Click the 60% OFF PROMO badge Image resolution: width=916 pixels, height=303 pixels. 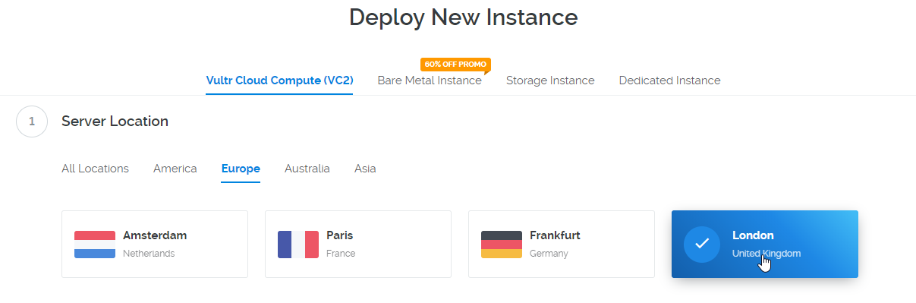click(x=455, y=64)
